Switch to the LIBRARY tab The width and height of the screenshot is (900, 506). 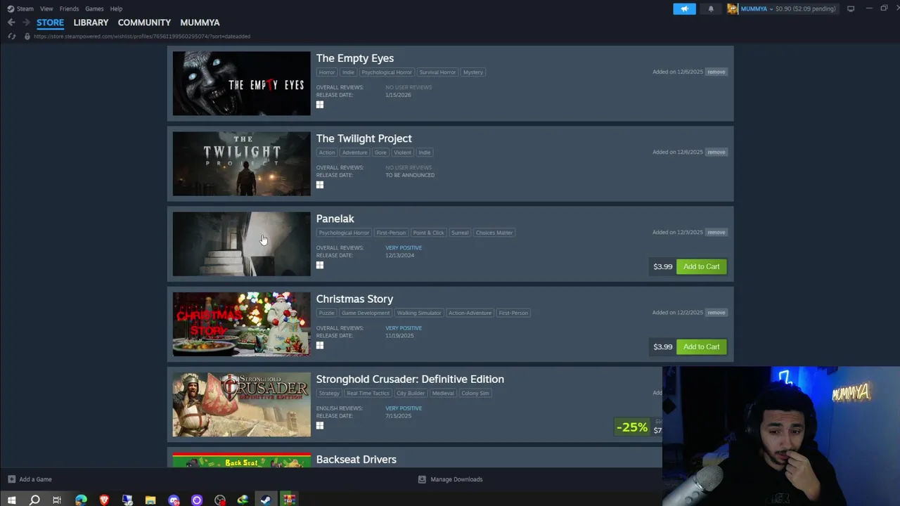[91, 22]
